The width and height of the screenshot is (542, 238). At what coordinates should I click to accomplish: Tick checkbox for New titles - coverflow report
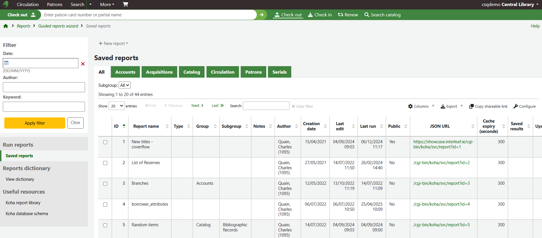click(105, 142)
